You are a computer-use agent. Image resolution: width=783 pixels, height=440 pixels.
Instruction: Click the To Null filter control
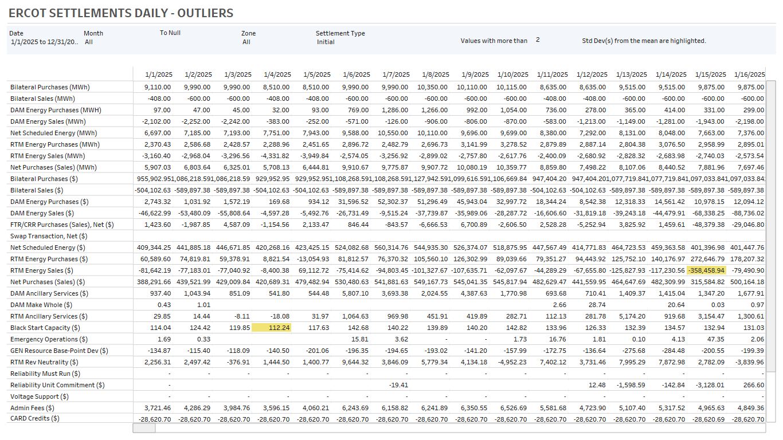(170, 33)
